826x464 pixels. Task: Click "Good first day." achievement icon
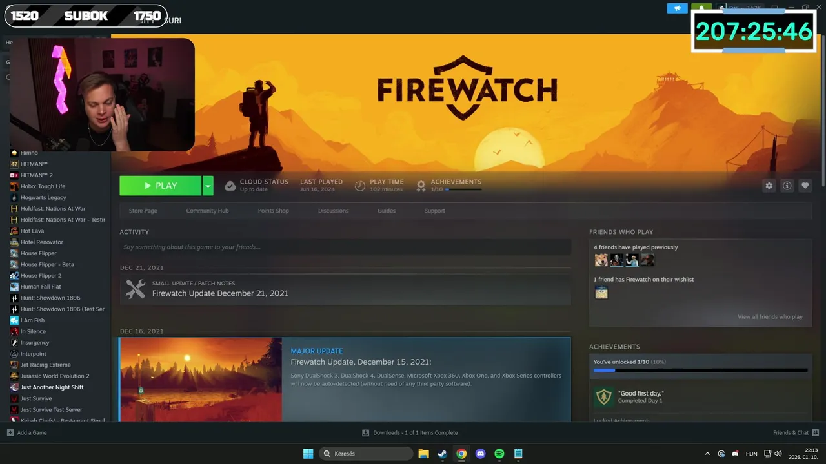click(604, 397)
